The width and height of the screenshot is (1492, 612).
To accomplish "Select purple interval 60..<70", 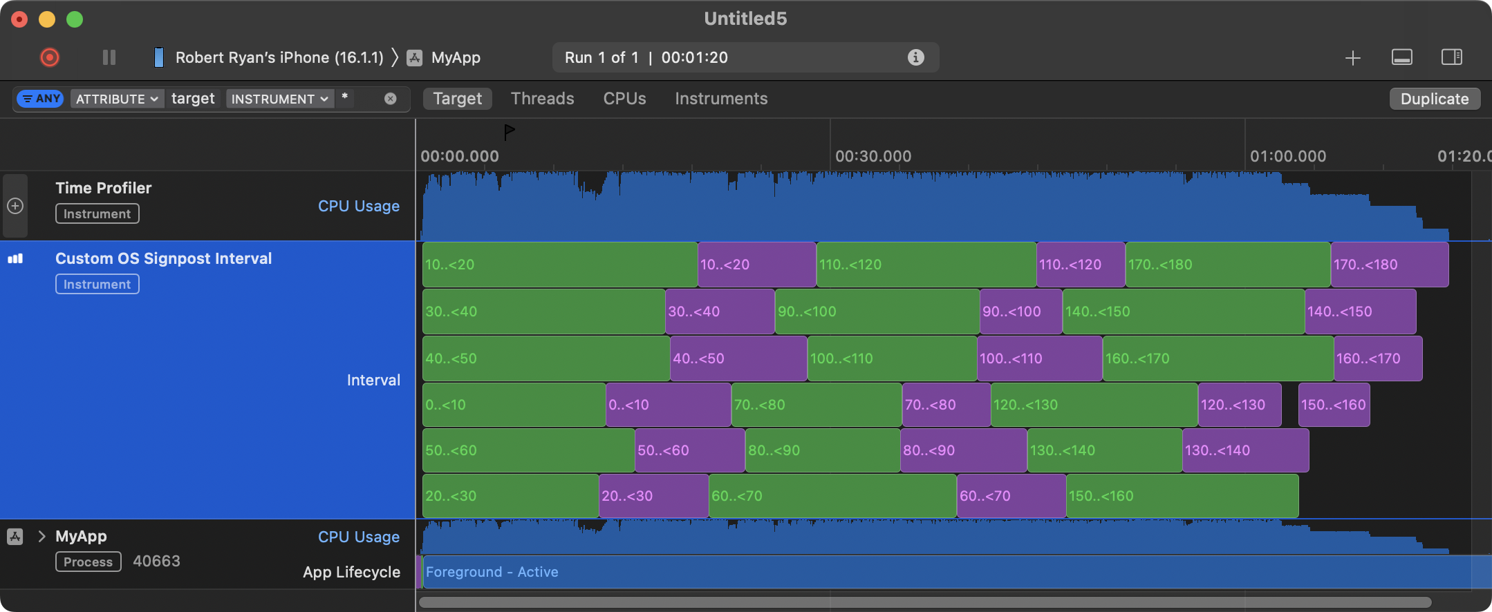I will click(1011, 496).
